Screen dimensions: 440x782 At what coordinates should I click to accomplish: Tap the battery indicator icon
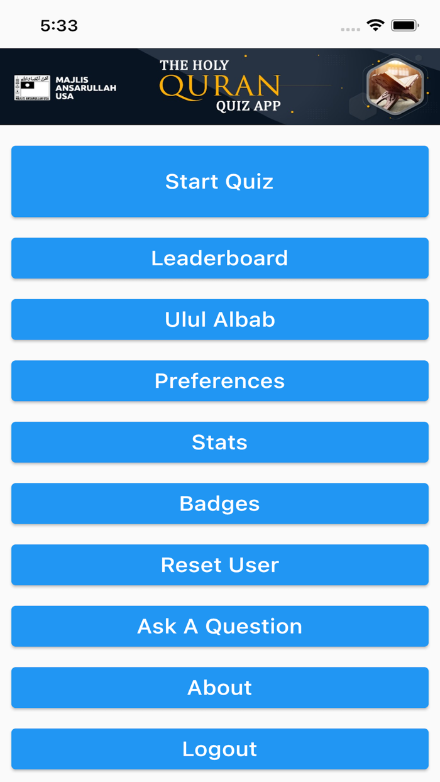[x=405, y=25]
